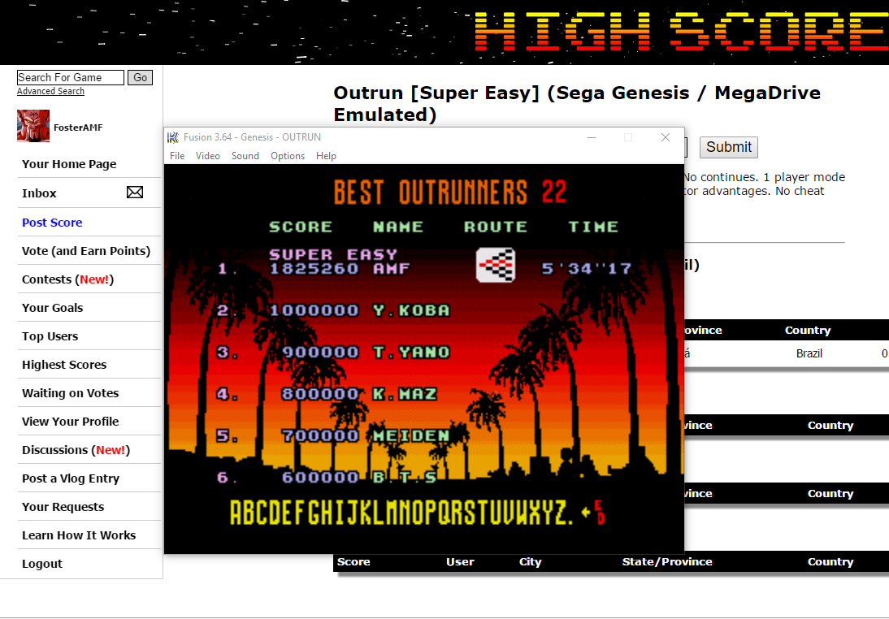This screenshot has width=889, height=619.
Task: Open the Advanced Search link
Action: pyautogui.click(x=50, y=91)
